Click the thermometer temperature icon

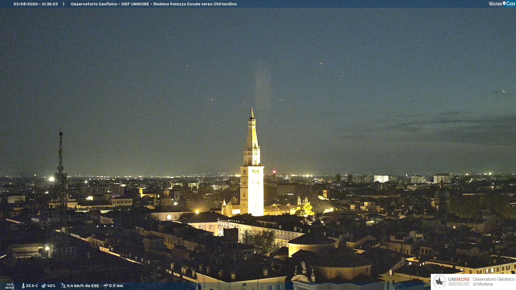tap(23, 286)
